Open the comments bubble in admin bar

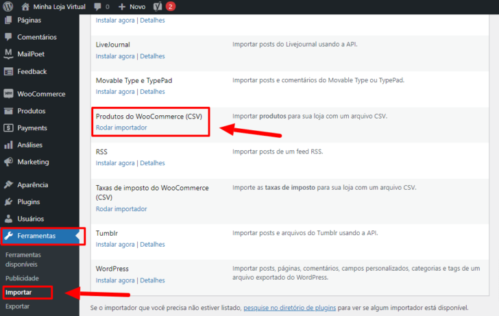point(98,7)
